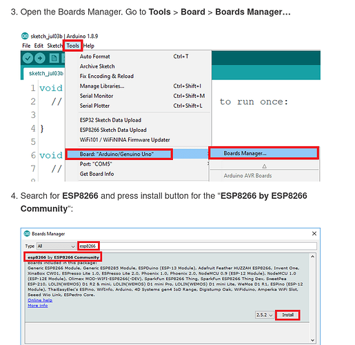Open the Type All dropdown
355x345 pixels.
point(57,246)
